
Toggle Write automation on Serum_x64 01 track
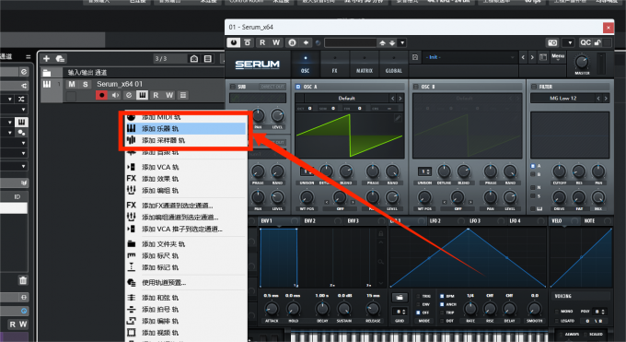point(169,95)
